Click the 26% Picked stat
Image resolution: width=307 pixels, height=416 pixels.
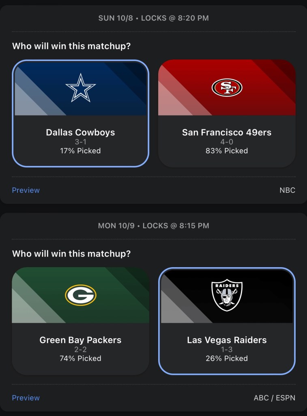click(x=227, y=358)
